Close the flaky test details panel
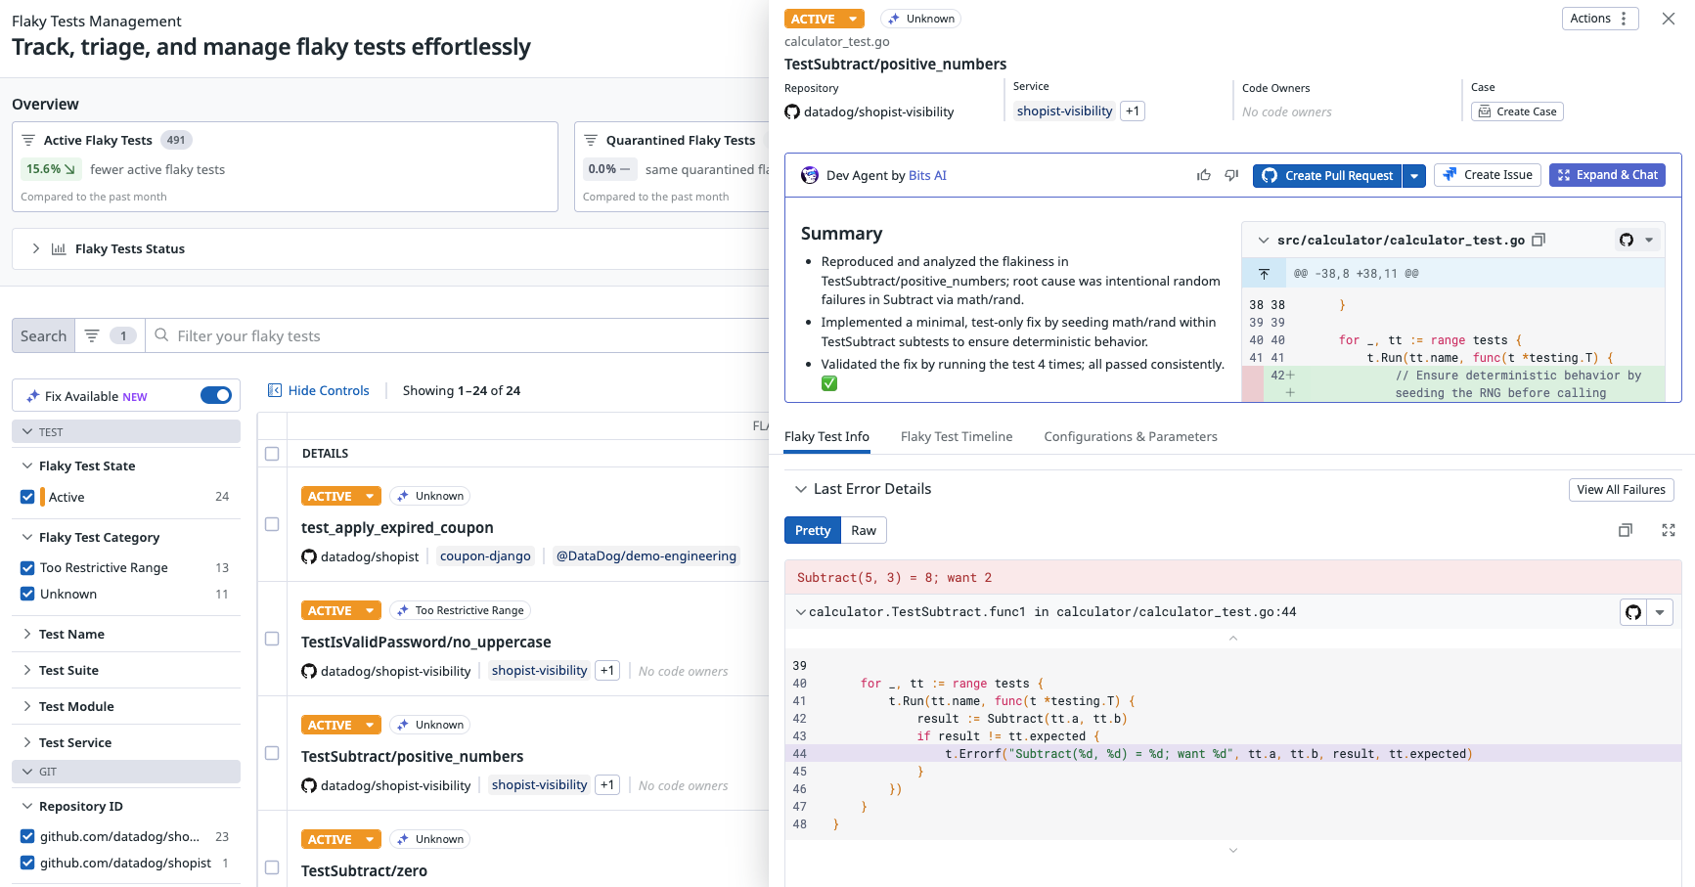 click(1668, 19)
